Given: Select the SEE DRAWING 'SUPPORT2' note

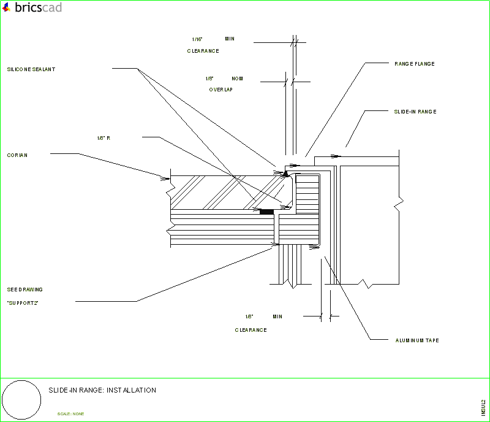Looking at the screenshot, I should tap(24, 296).
